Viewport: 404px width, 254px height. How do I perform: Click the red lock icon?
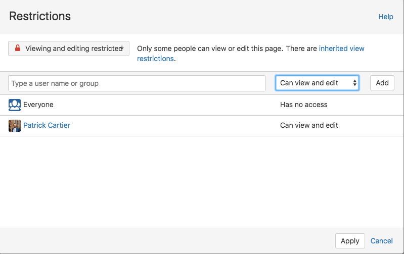click(18, 48)
